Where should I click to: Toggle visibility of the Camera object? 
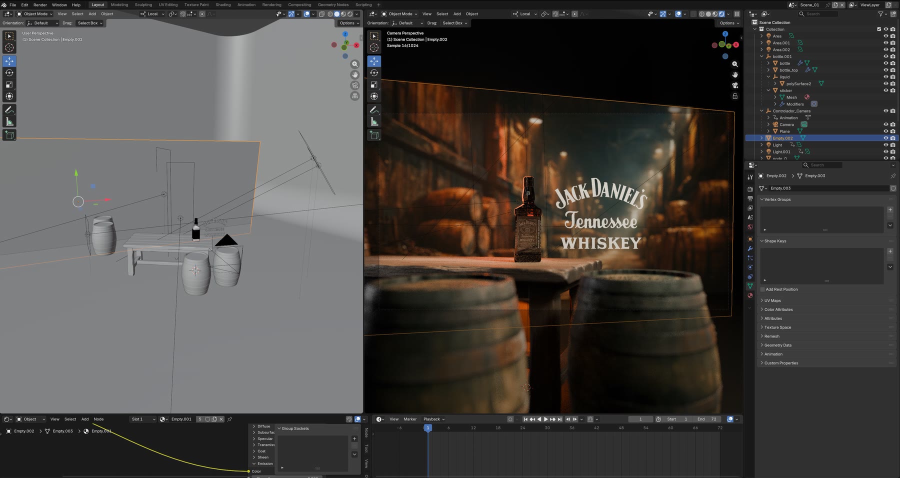click(x=886, y=124)
